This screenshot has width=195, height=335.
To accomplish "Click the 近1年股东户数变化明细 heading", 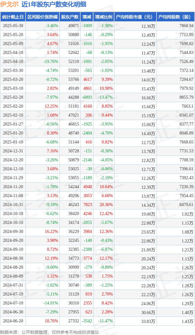I will click(54, 5).
